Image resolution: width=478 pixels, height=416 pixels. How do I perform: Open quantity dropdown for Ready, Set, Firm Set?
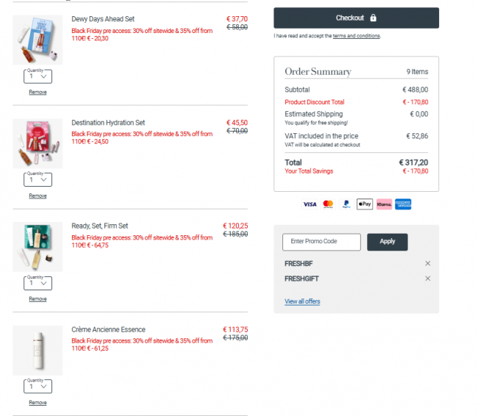(x=38, y=283)
